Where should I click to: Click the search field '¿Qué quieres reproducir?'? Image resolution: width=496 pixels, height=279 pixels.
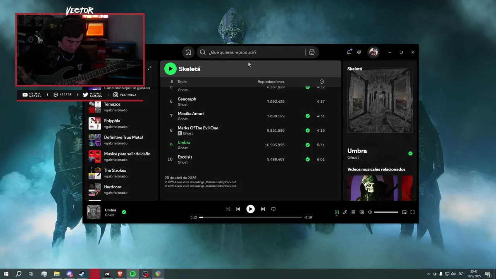tap(251, 52)
